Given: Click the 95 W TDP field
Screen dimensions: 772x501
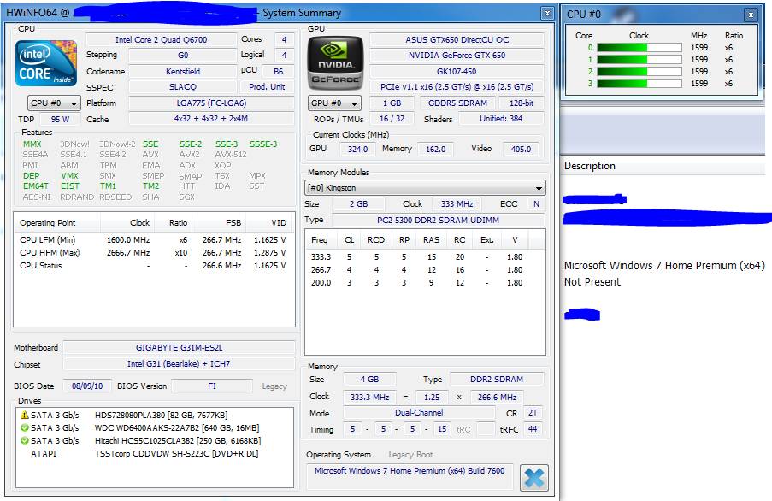Looking at the screenshot, I should 60,119.
